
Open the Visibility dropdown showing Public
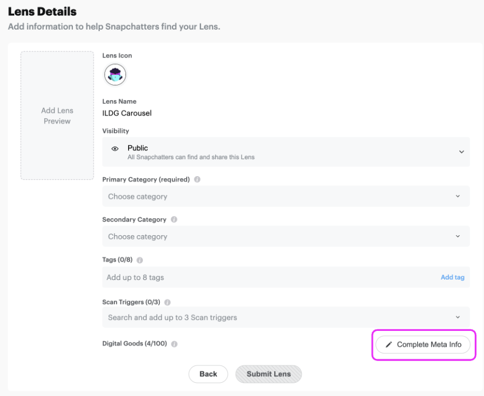[286, 152]
